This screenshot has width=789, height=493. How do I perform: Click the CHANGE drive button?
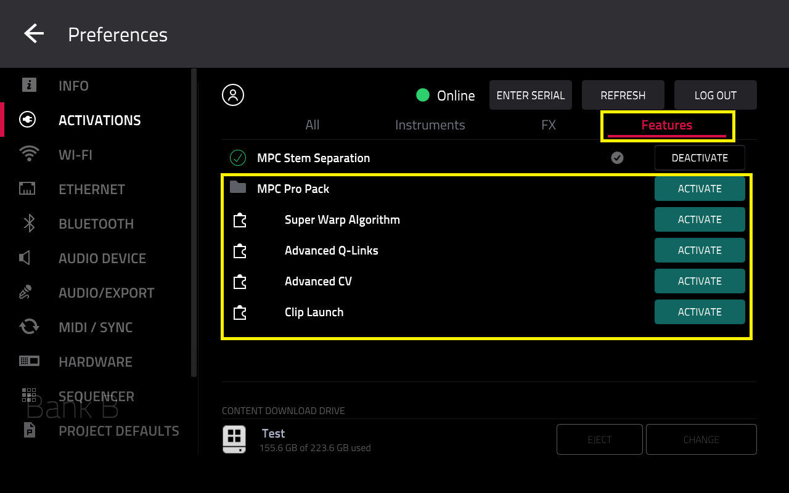coord(701,439)
